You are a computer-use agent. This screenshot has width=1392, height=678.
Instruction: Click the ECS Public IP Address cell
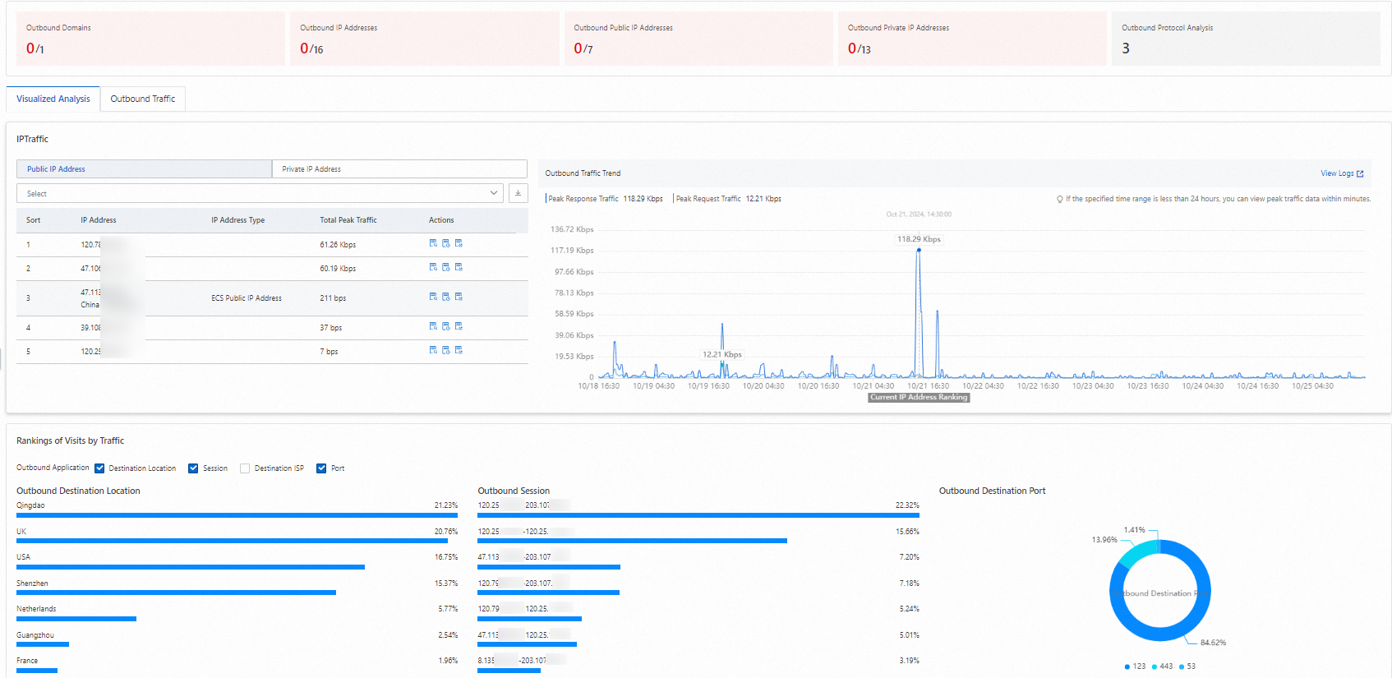point(247,298)
